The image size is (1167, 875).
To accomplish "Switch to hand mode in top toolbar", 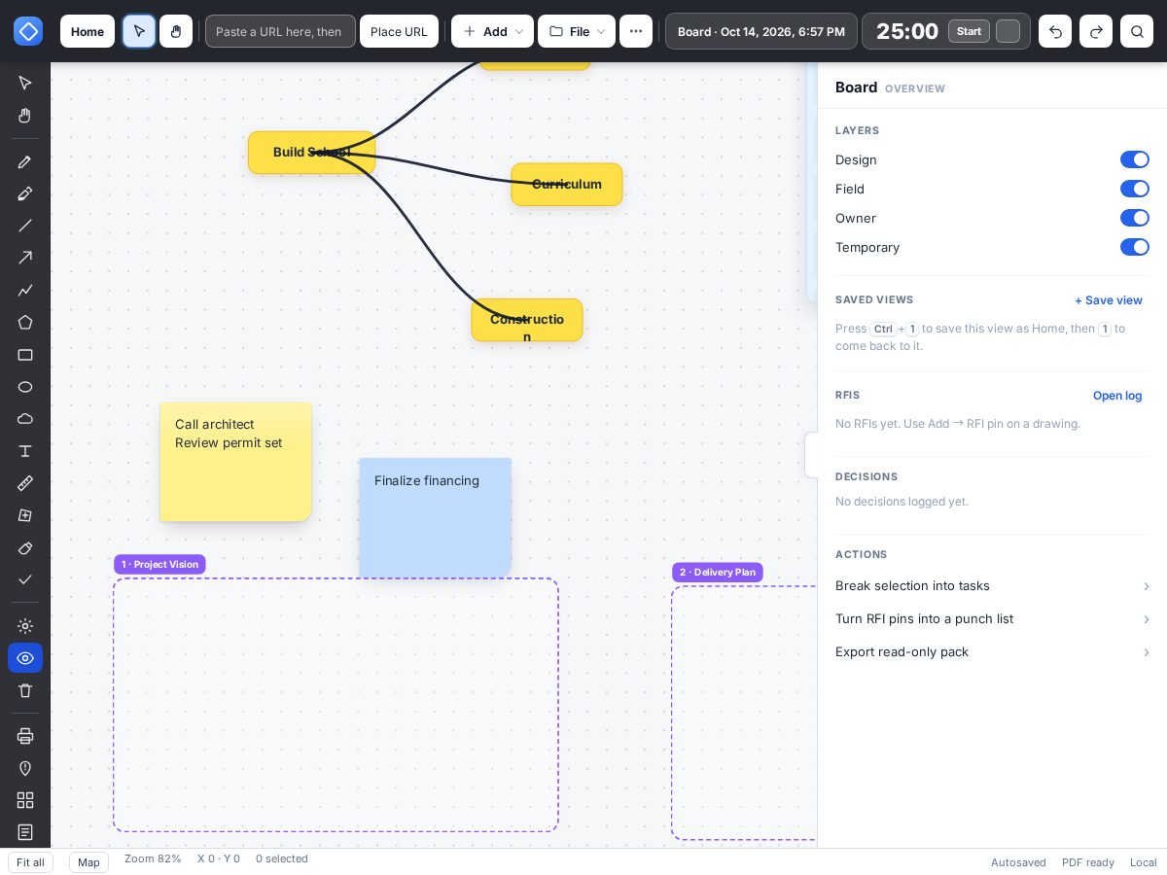I will coord(176,31).
